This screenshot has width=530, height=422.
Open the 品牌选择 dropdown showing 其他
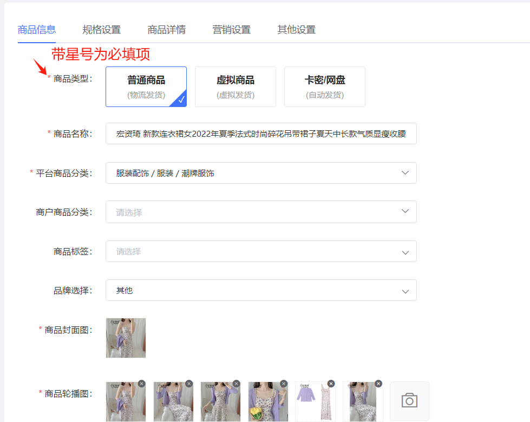pyautogui.click(x=261, y=290)
